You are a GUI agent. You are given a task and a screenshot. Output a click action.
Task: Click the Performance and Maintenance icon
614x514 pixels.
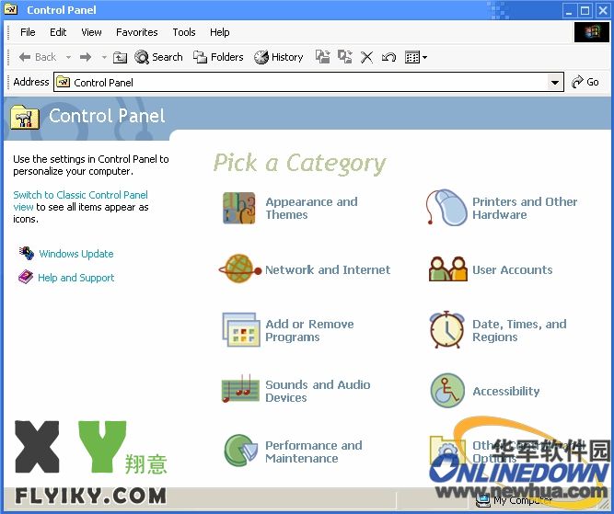click(x=241, y=451)
